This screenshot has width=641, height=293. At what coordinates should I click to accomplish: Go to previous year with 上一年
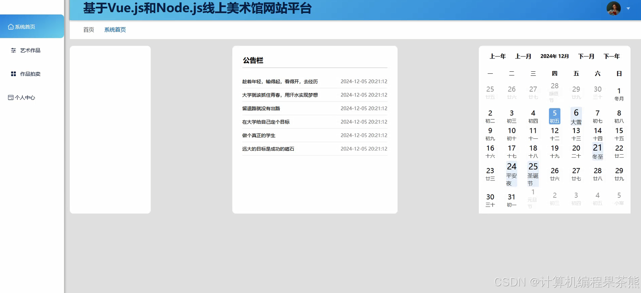[498, 56]
